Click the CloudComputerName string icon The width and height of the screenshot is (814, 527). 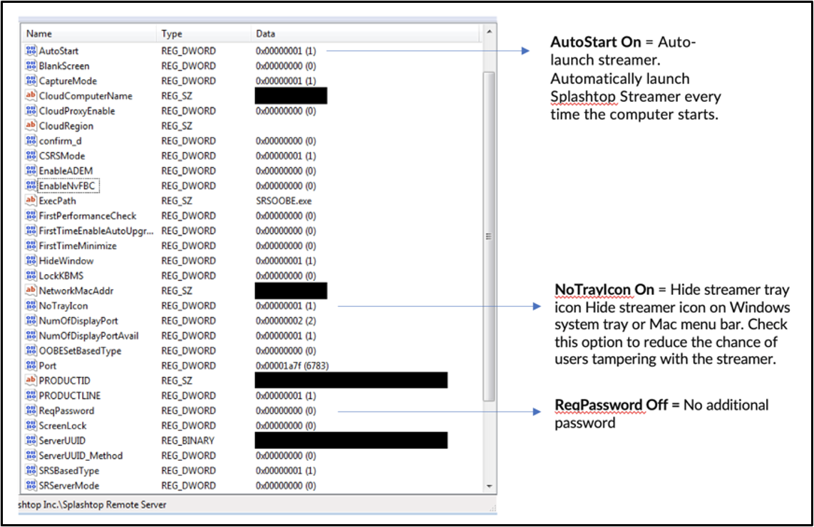(31, 96)
